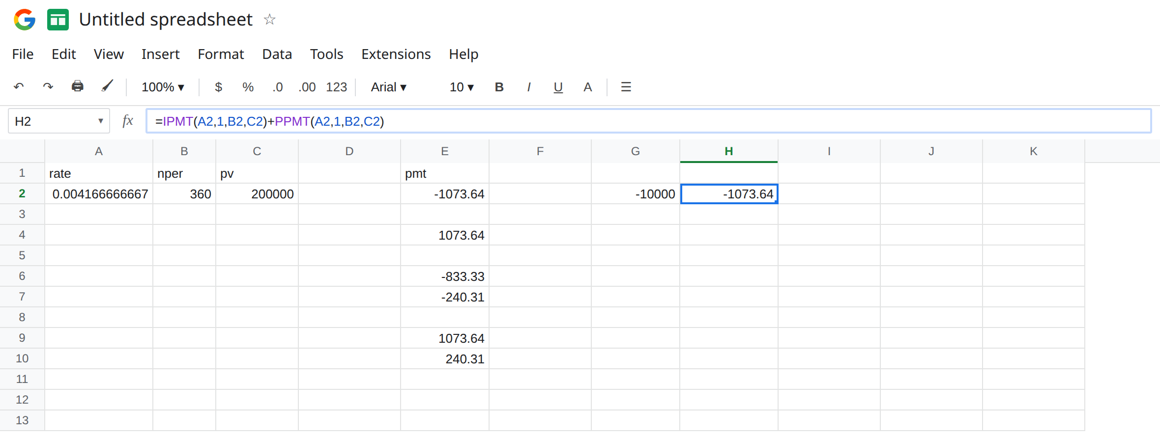This screenshot has width=1160, height=437.
Task: Format as percent with % icon
Action: tap(248, 87)
